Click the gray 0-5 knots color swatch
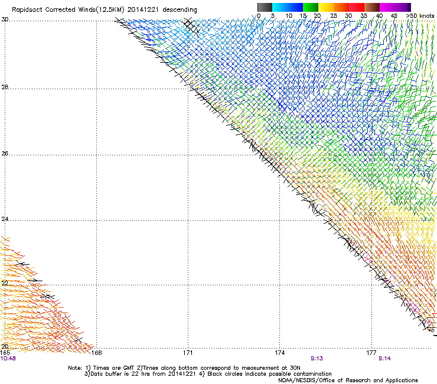 265,7
